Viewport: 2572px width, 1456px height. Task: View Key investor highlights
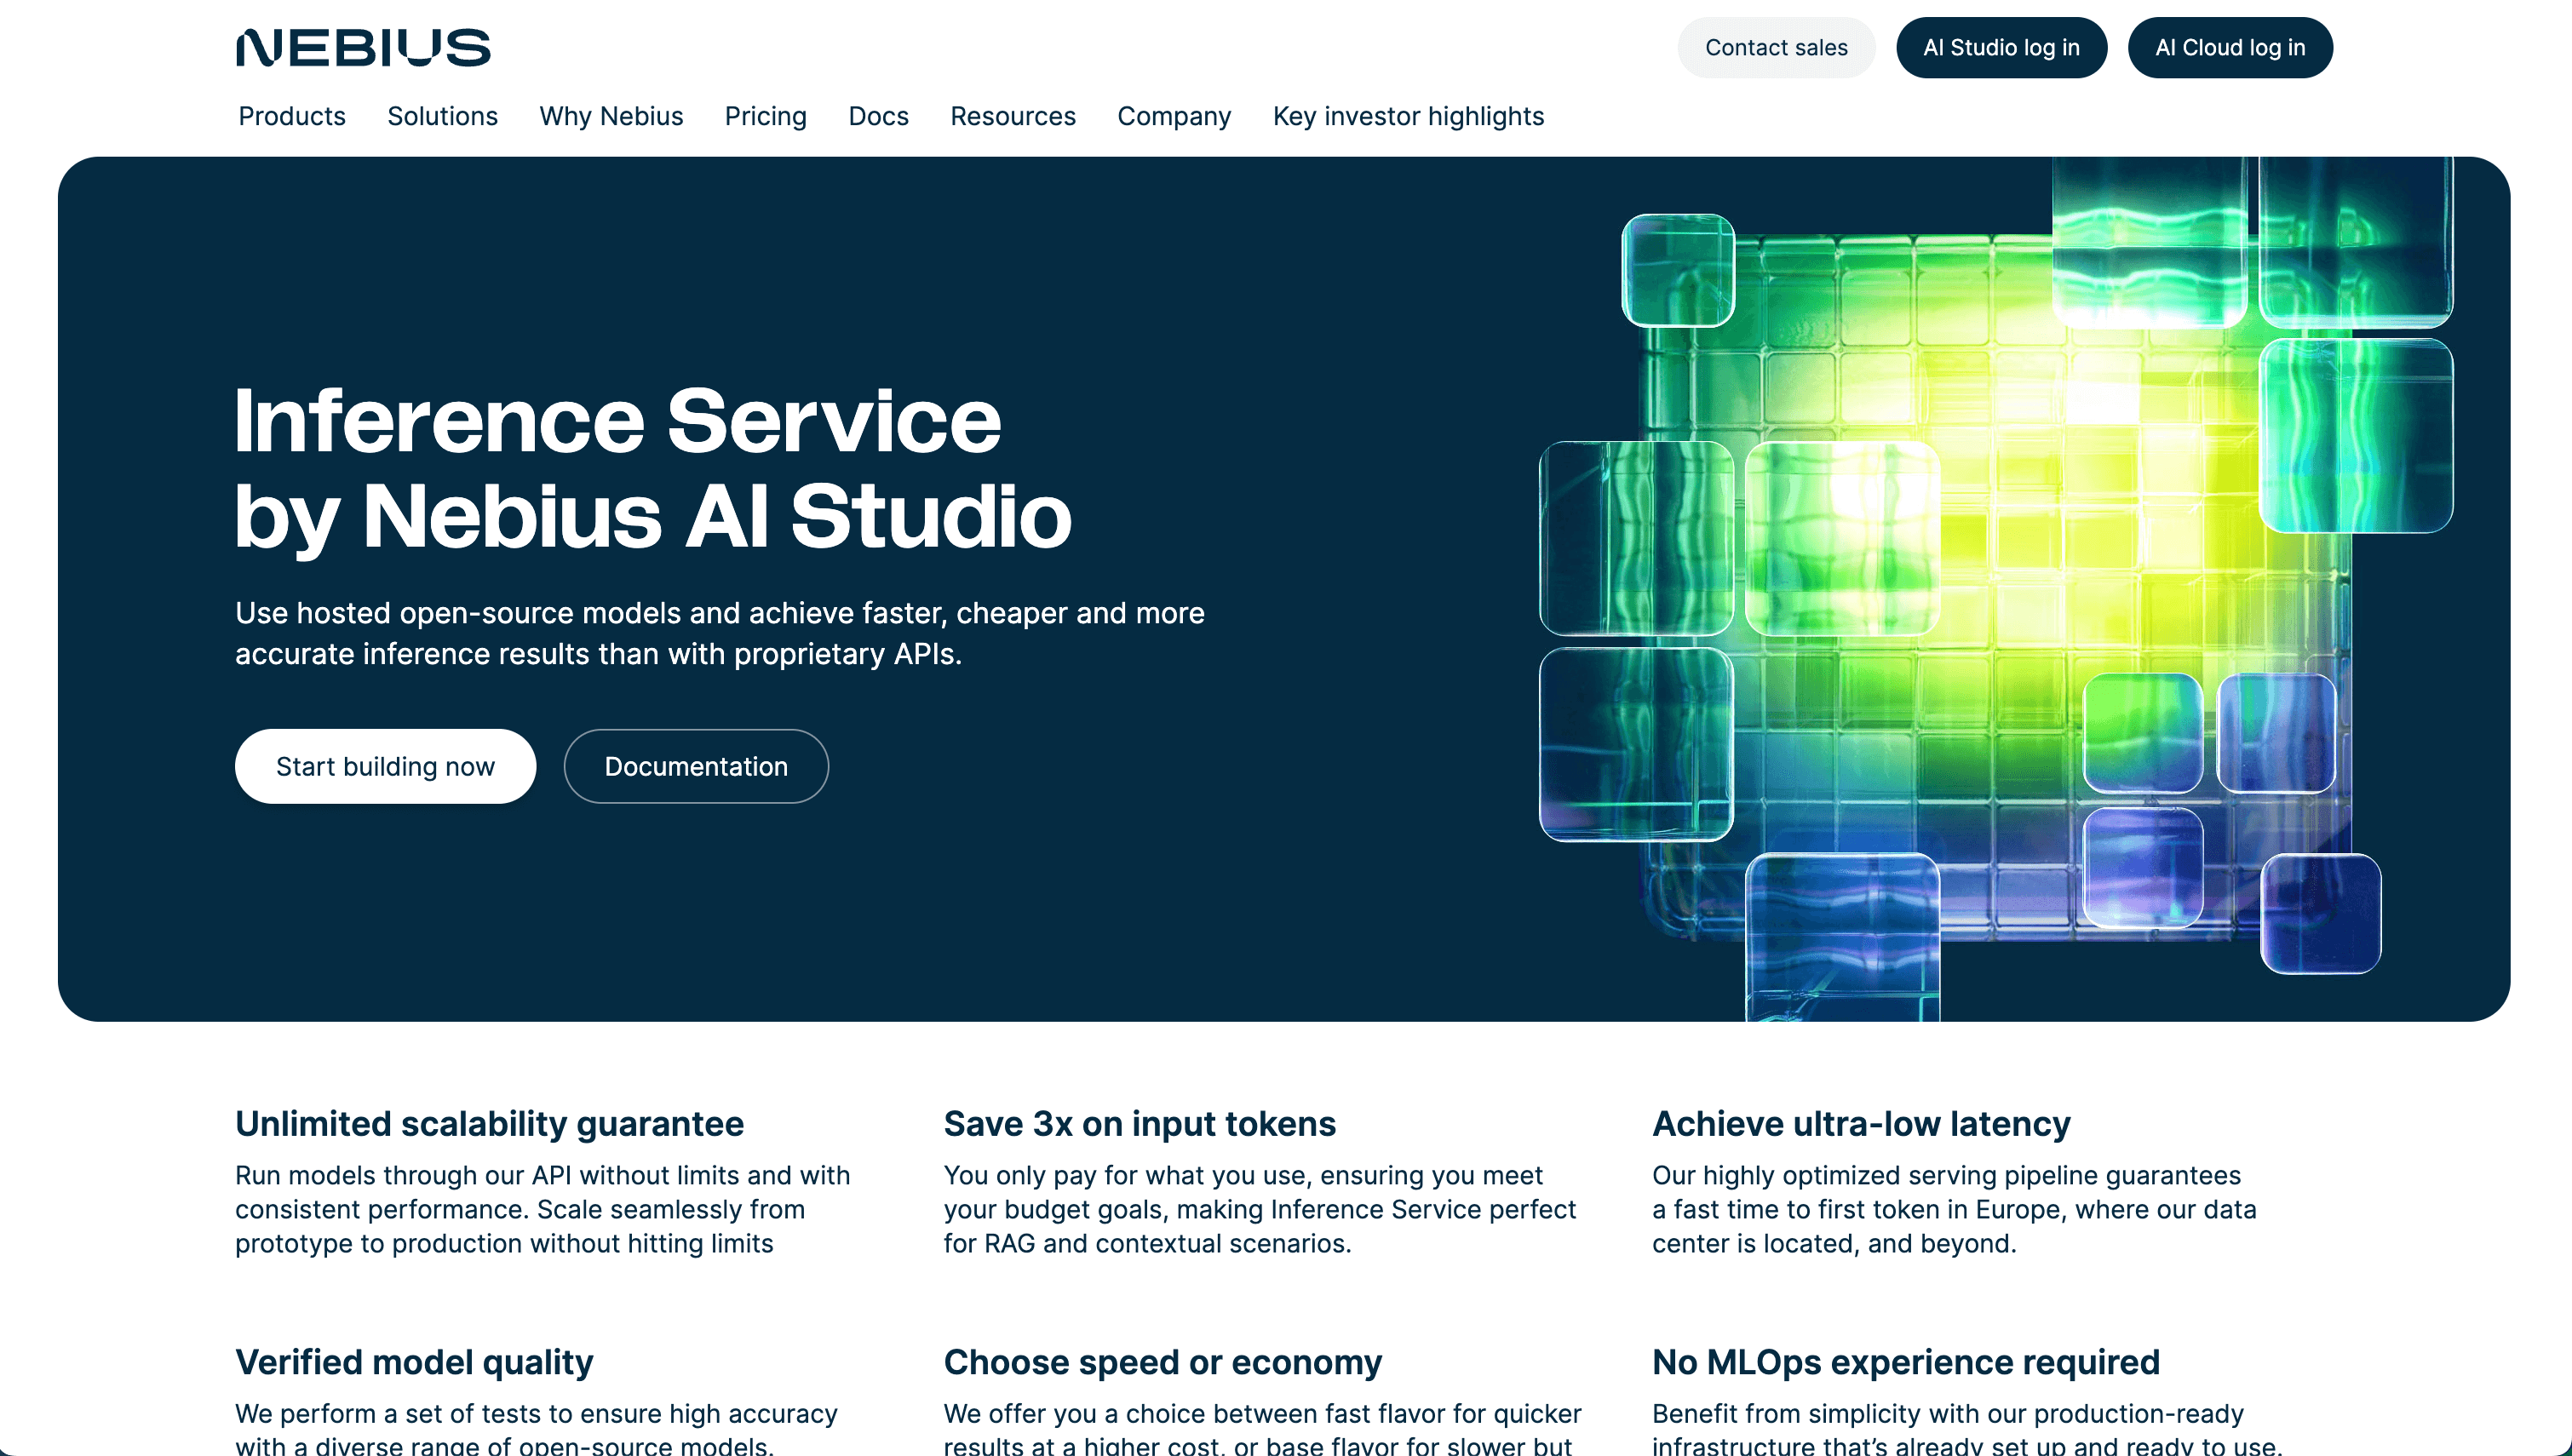tap(1407, 117)
